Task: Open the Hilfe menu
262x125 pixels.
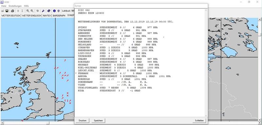Action: [x=26, y=6]
